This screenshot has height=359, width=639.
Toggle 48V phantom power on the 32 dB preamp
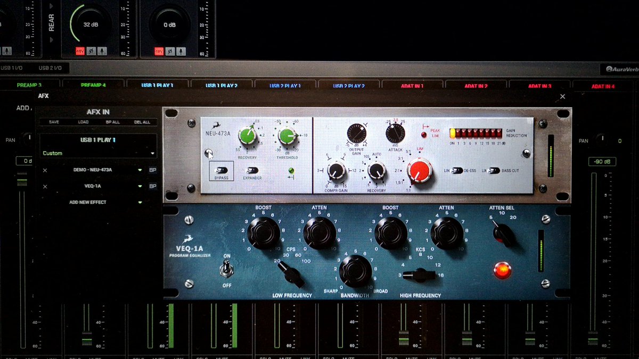80,51
